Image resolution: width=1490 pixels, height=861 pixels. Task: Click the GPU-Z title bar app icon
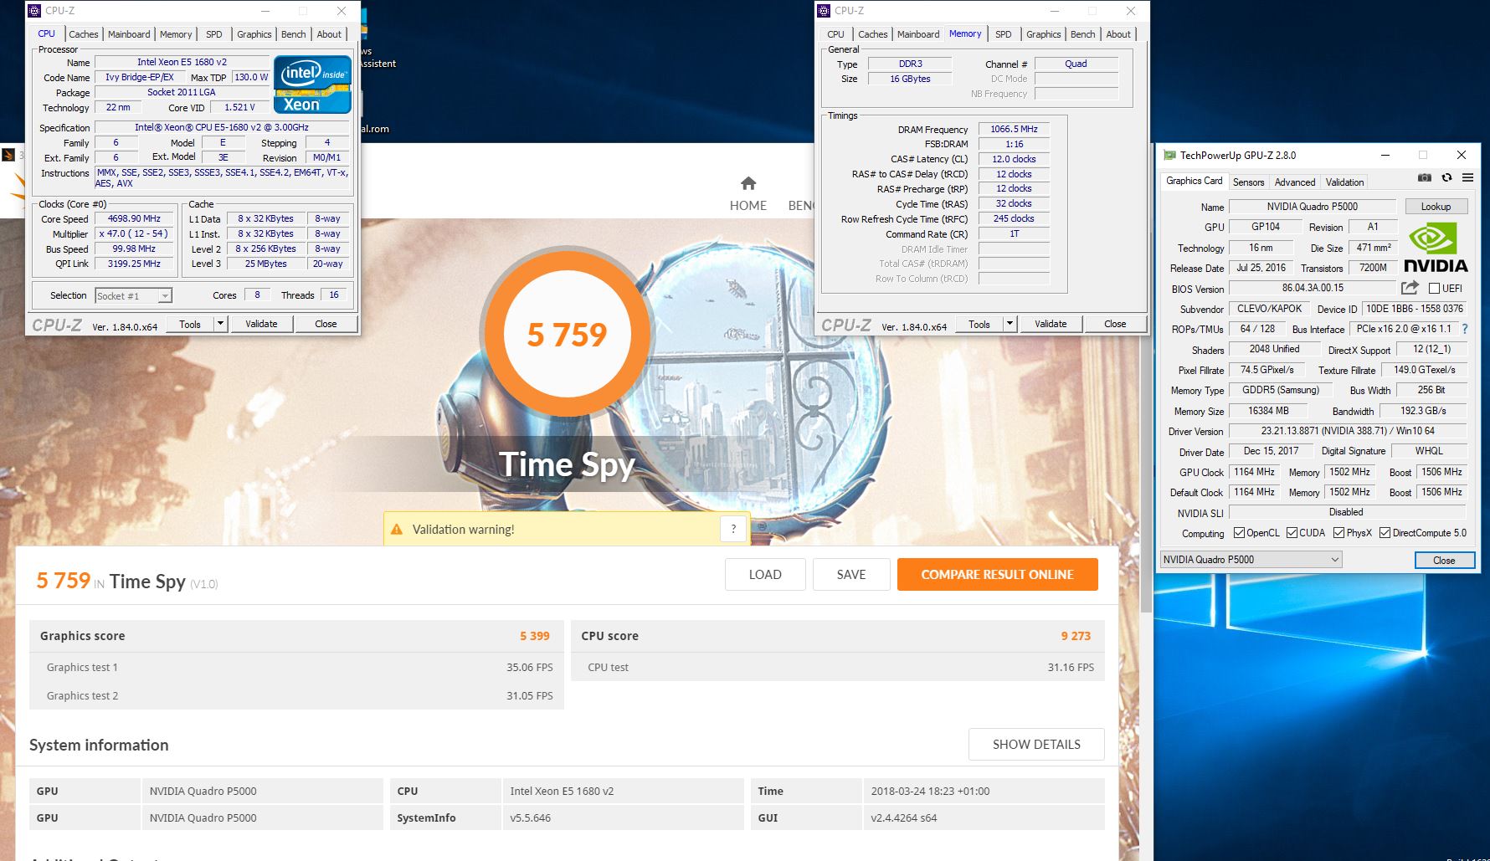click(x=1169, y=155)
